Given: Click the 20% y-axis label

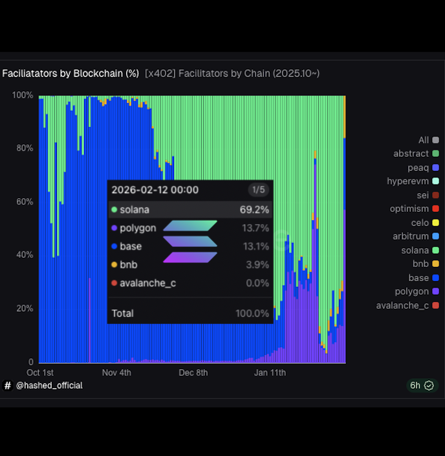Looking at the screenshot, I should tap(25, 308).
